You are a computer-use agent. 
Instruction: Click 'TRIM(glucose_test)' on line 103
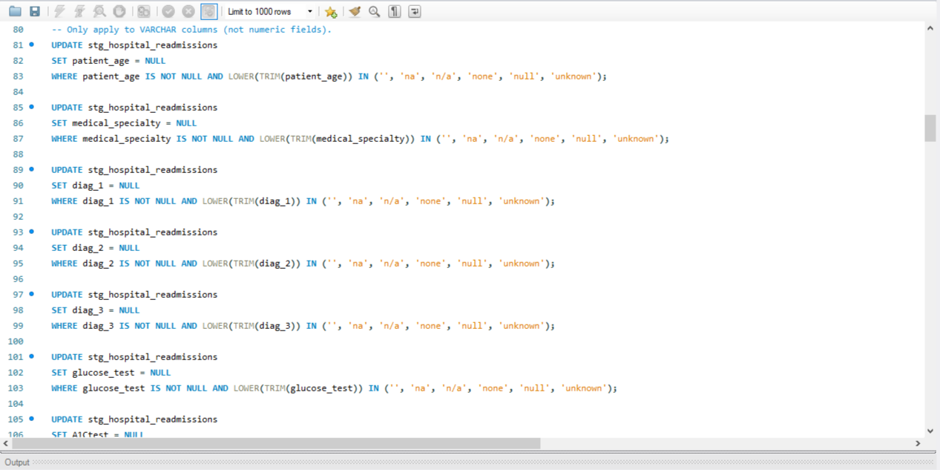(313, 388)
